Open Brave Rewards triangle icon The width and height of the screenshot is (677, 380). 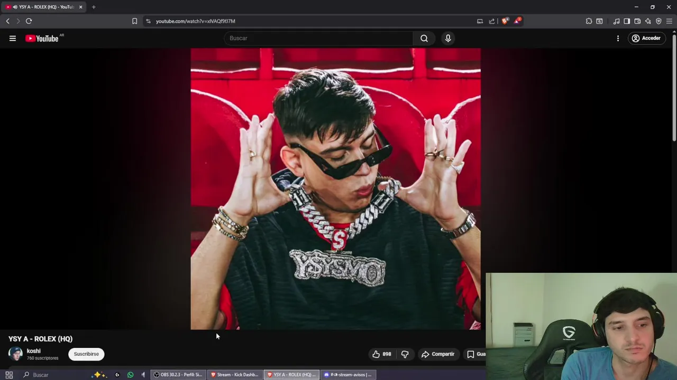(517, 21)
